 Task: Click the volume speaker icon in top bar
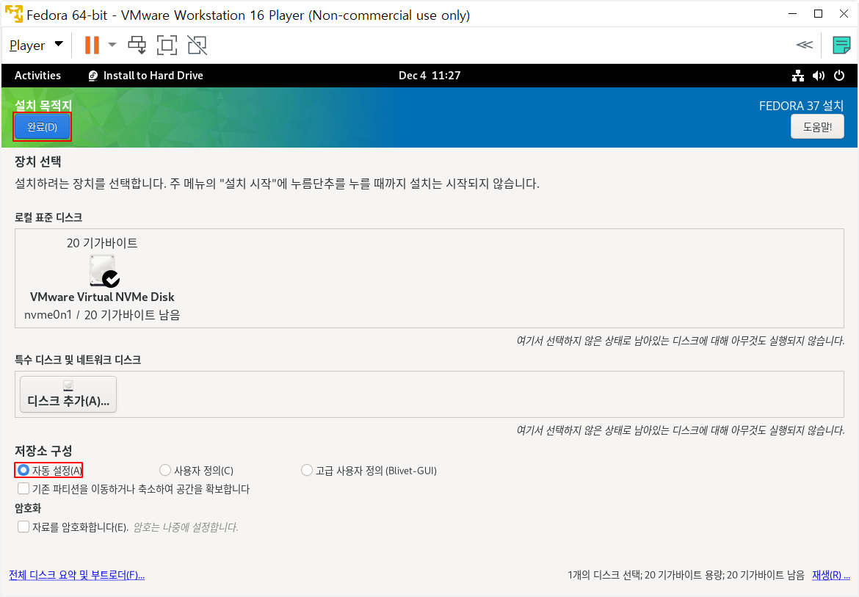coord(819,76)
